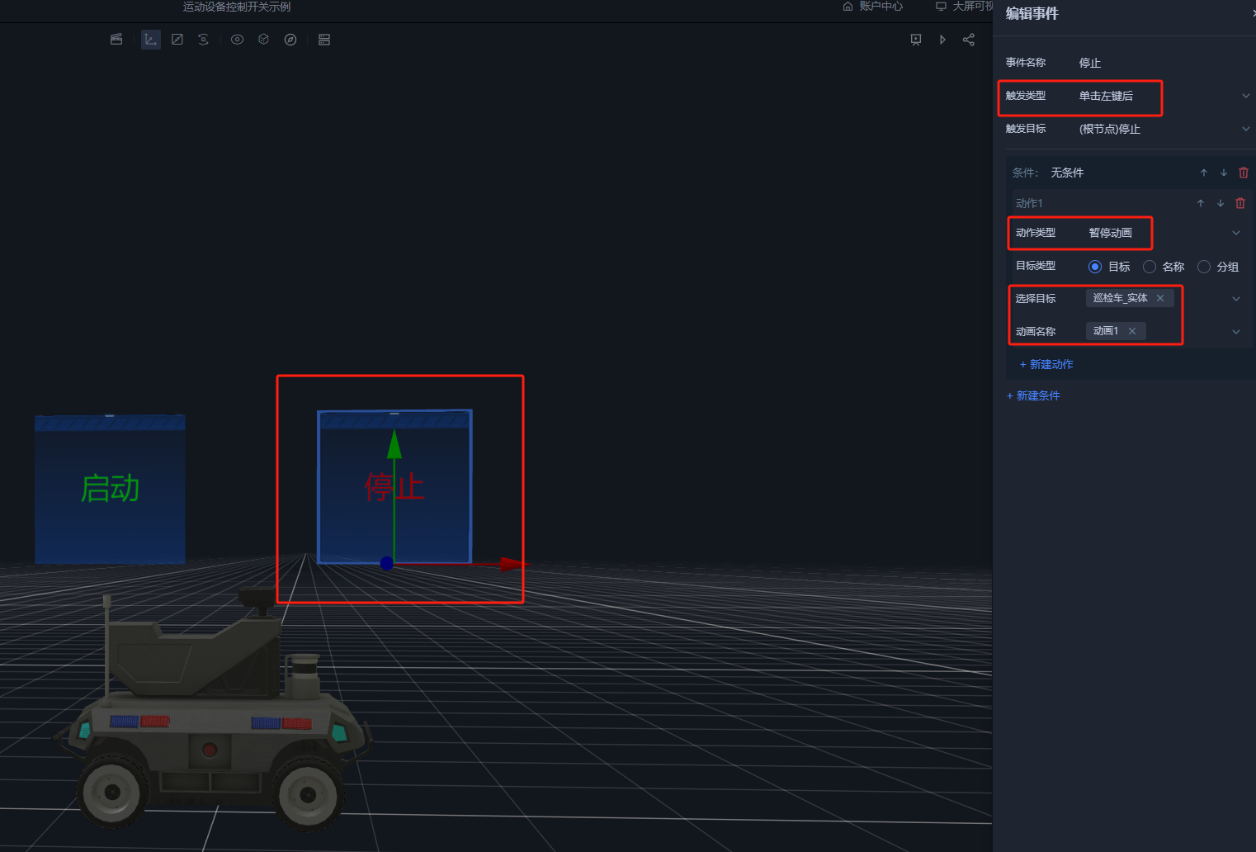Expand the 触发类型 dropdown
1256x852 pixels.
click(1246, 96)
